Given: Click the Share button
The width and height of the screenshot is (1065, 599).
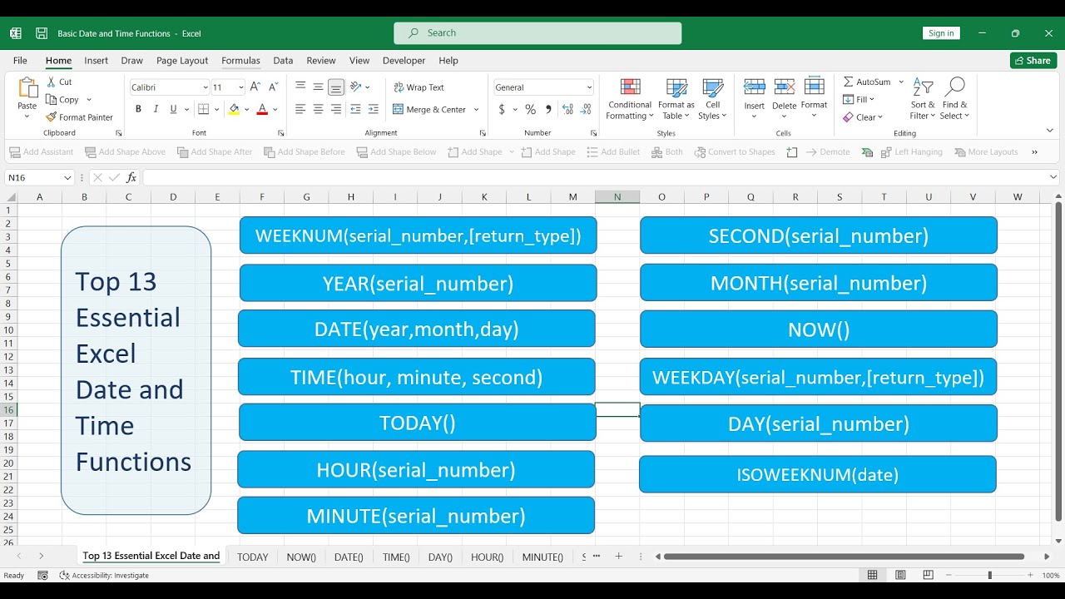Looking at the screenshot, I should pos(1033,61).
